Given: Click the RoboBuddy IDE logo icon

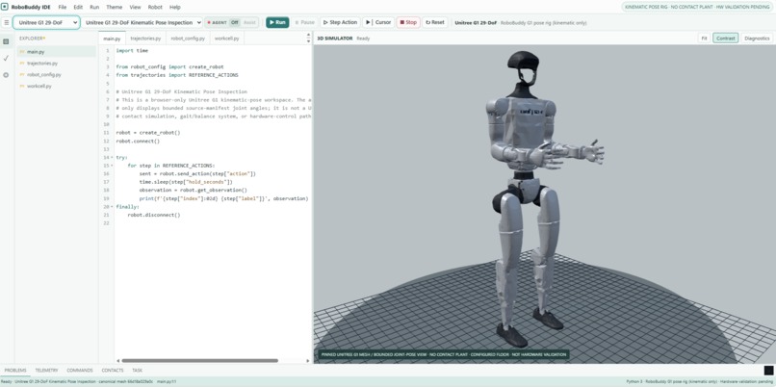Looking at the screenshot, I should click(x=5, y=7).
